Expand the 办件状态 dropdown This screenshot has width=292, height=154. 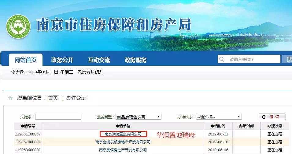(x=219, y=117)
